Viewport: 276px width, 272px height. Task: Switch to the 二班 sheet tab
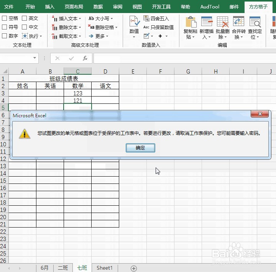[63, 268]
